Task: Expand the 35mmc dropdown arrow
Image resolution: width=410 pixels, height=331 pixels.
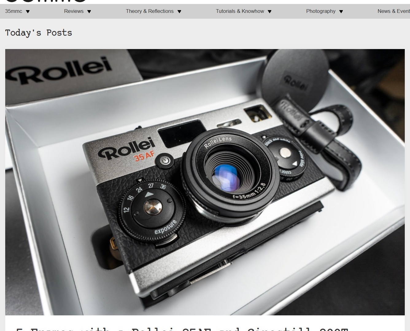Action: click(28, 11)
